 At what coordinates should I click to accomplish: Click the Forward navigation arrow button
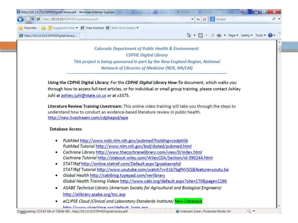pos(28,19)
